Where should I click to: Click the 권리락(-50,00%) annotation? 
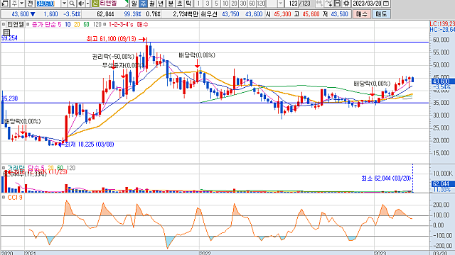pyautogui.click(x=113, y=57)
